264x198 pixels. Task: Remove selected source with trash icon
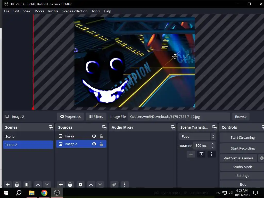pos(70,185)
